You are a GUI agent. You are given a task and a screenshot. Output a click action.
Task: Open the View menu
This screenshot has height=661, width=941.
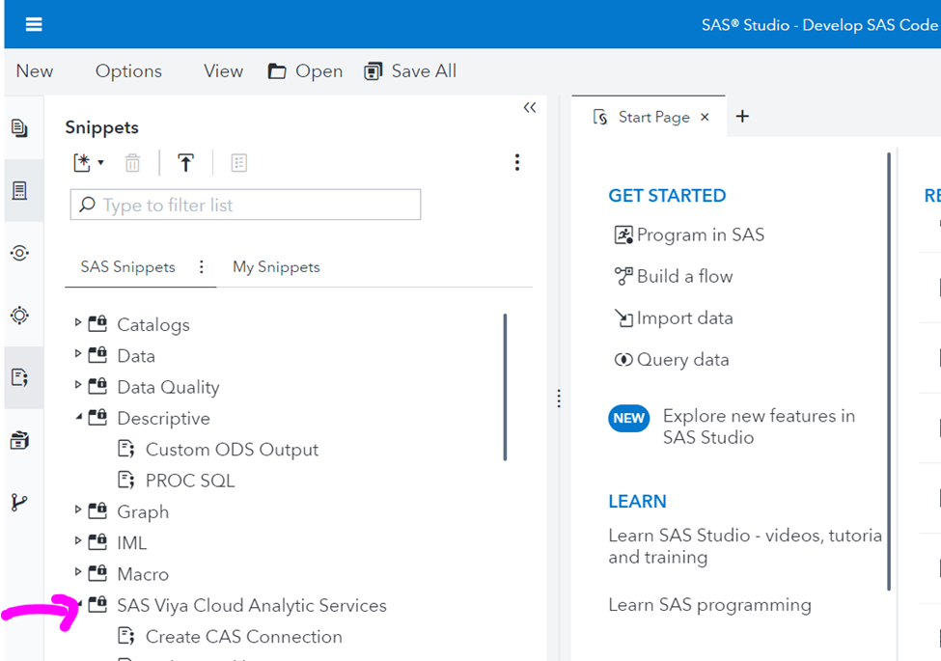click(223, 71)
